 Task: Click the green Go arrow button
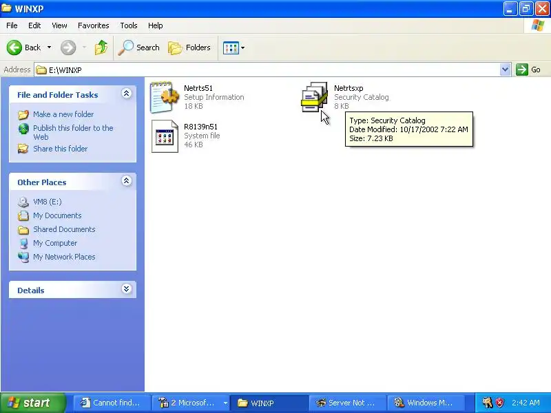pyautogui.click(x=522, y=70)
